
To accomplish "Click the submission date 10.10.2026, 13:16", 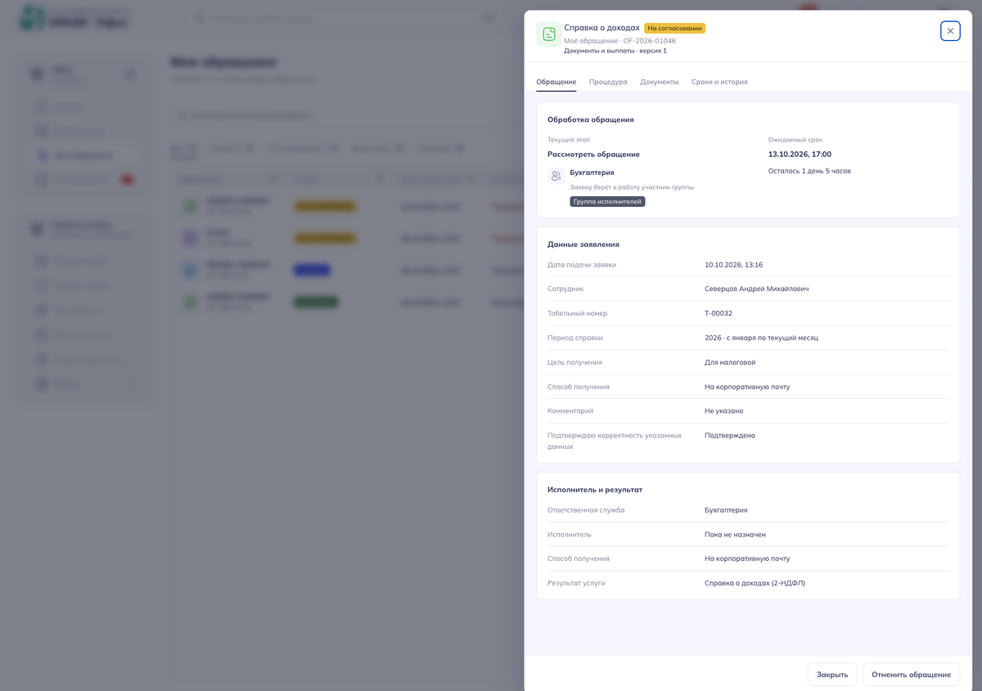I will (x=733, y=264).
